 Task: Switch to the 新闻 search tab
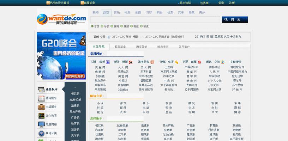click(96, 13)
